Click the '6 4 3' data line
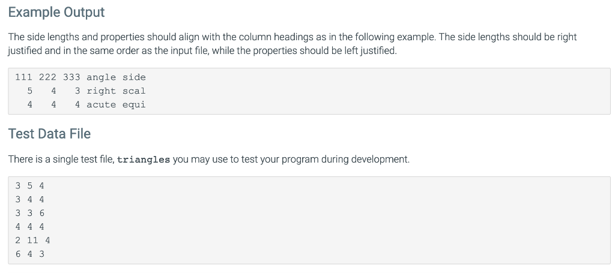615x273 pixels. coord(30,254)
